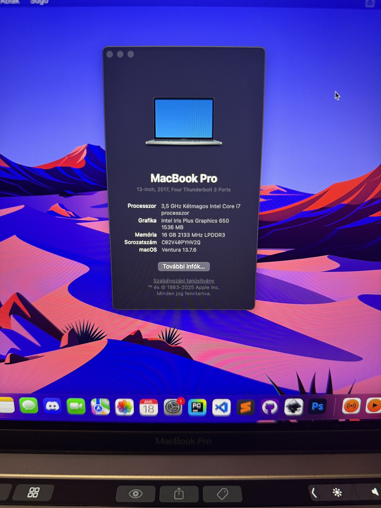
Task: Launch PyCharm from the Dock
Action: (x=197, y=407)
